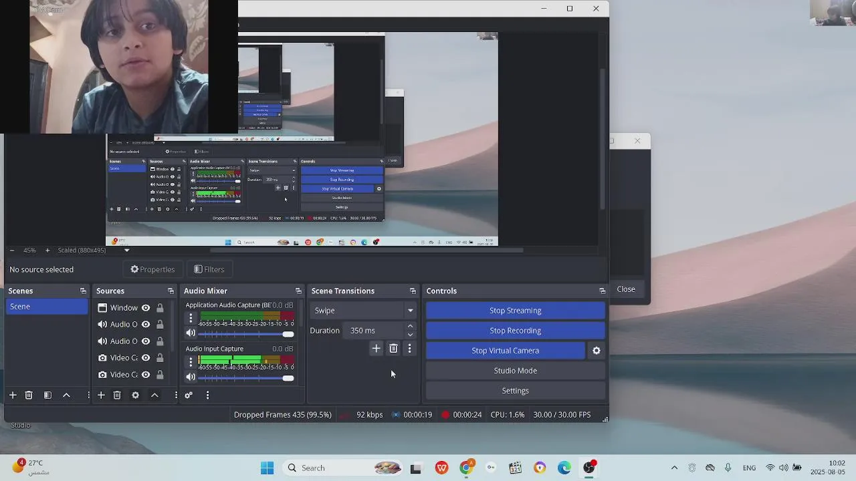
Task: Select Scene in the Scenes list
Action: 47,307
